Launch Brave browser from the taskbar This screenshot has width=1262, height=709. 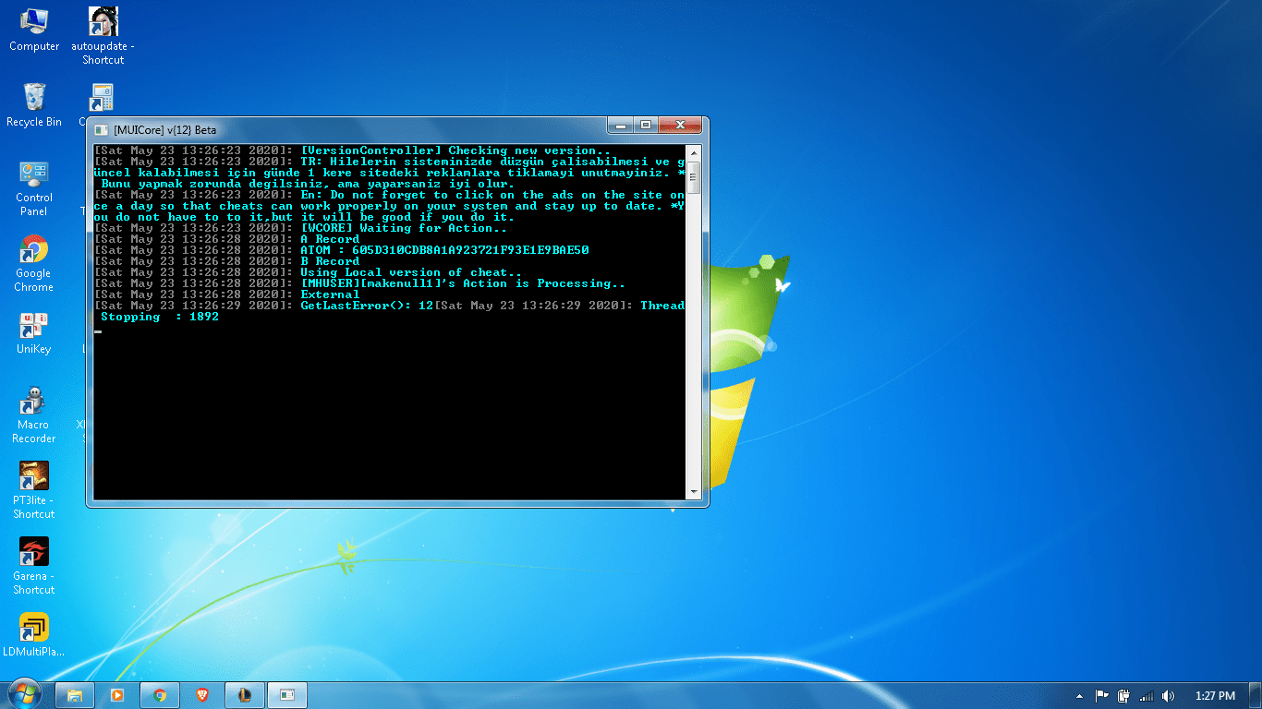coord(202,695)
